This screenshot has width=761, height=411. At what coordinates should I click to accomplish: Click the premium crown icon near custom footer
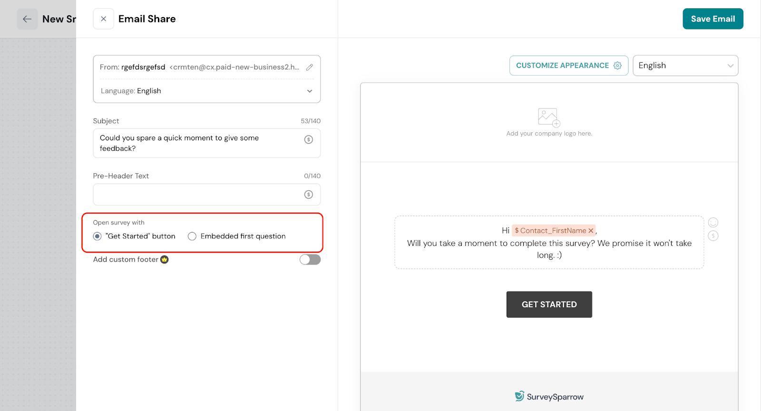tap(165, 259)
